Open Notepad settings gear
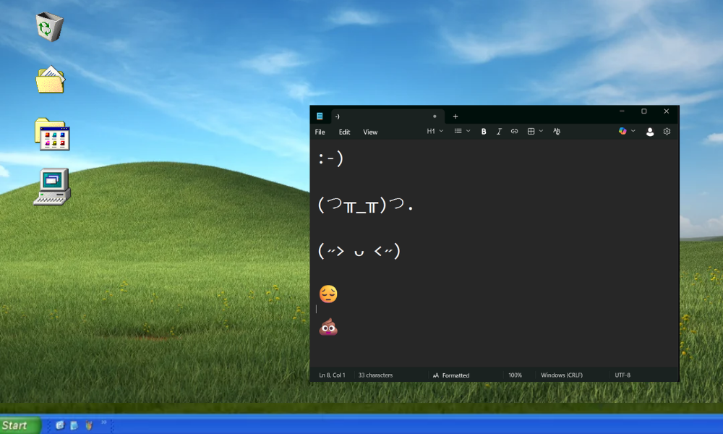Screen dimensions: 723x434 click(x=667, y=132)
